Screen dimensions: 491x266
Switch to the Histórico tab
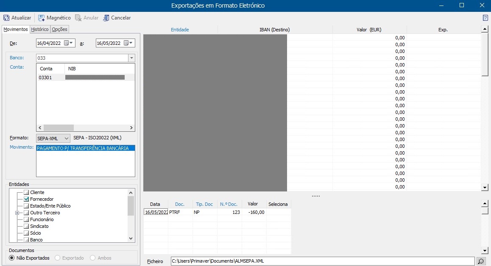[x=40, y=29]
